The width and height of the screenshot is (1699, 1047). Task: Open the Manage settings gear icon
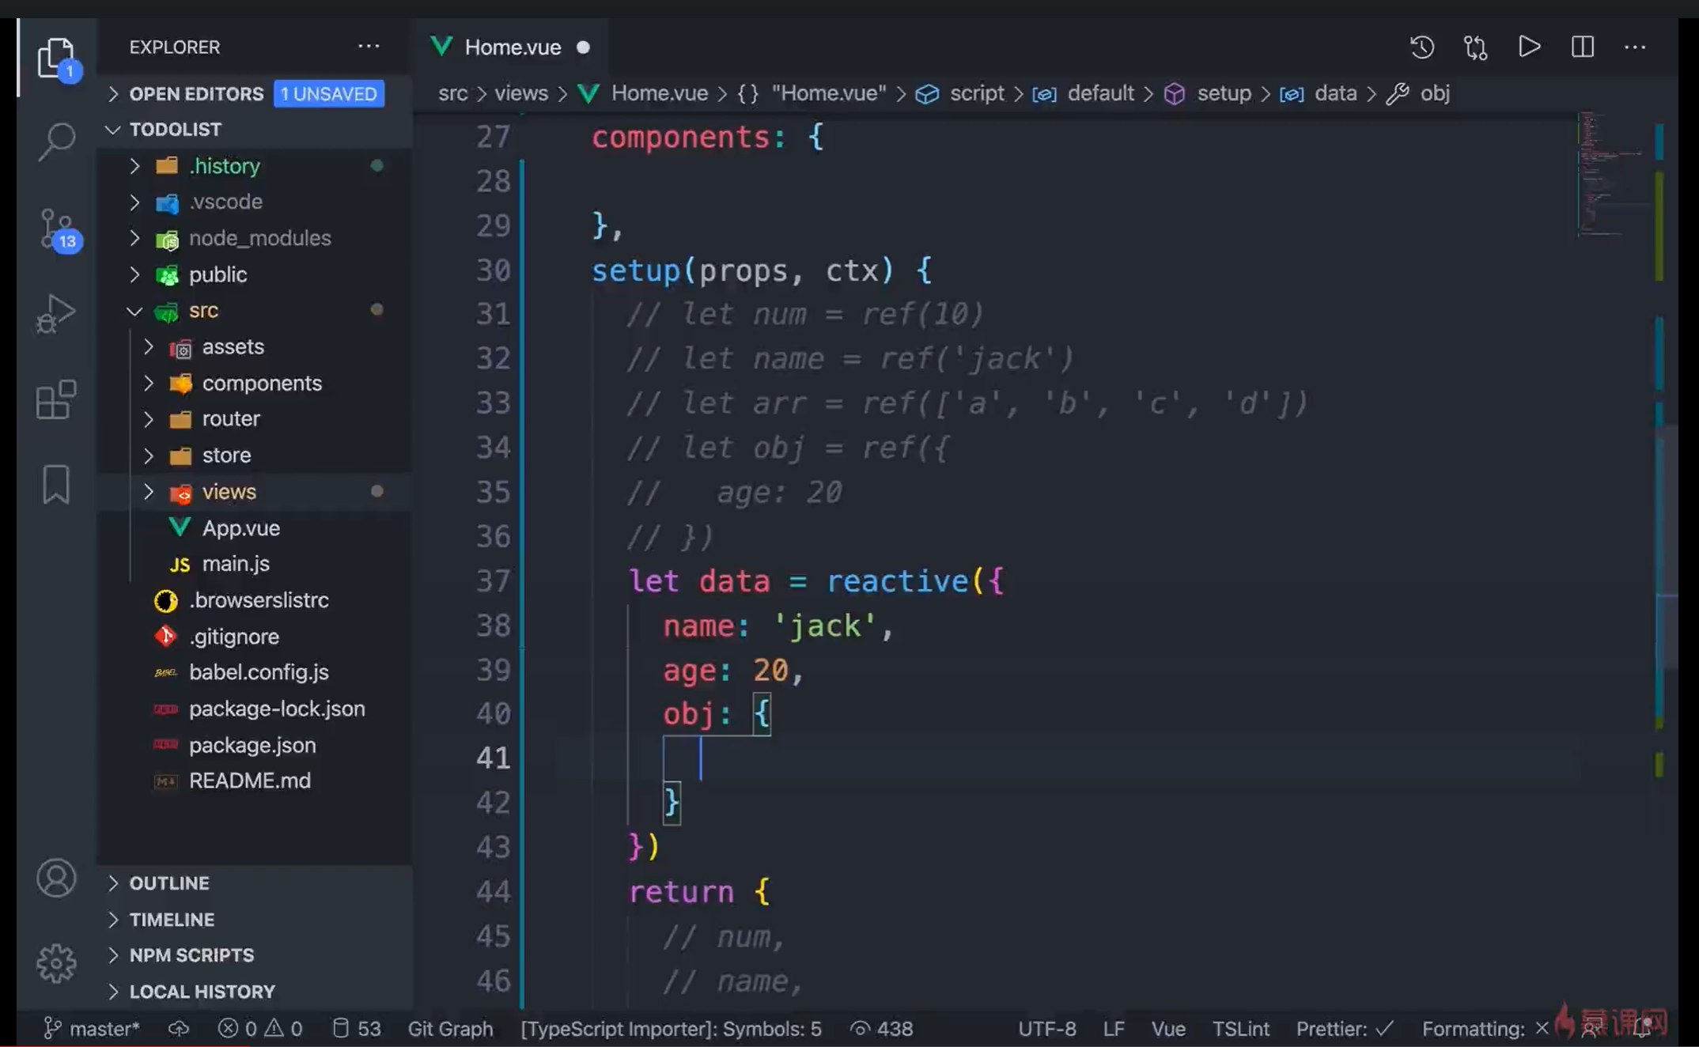point(56,962)
